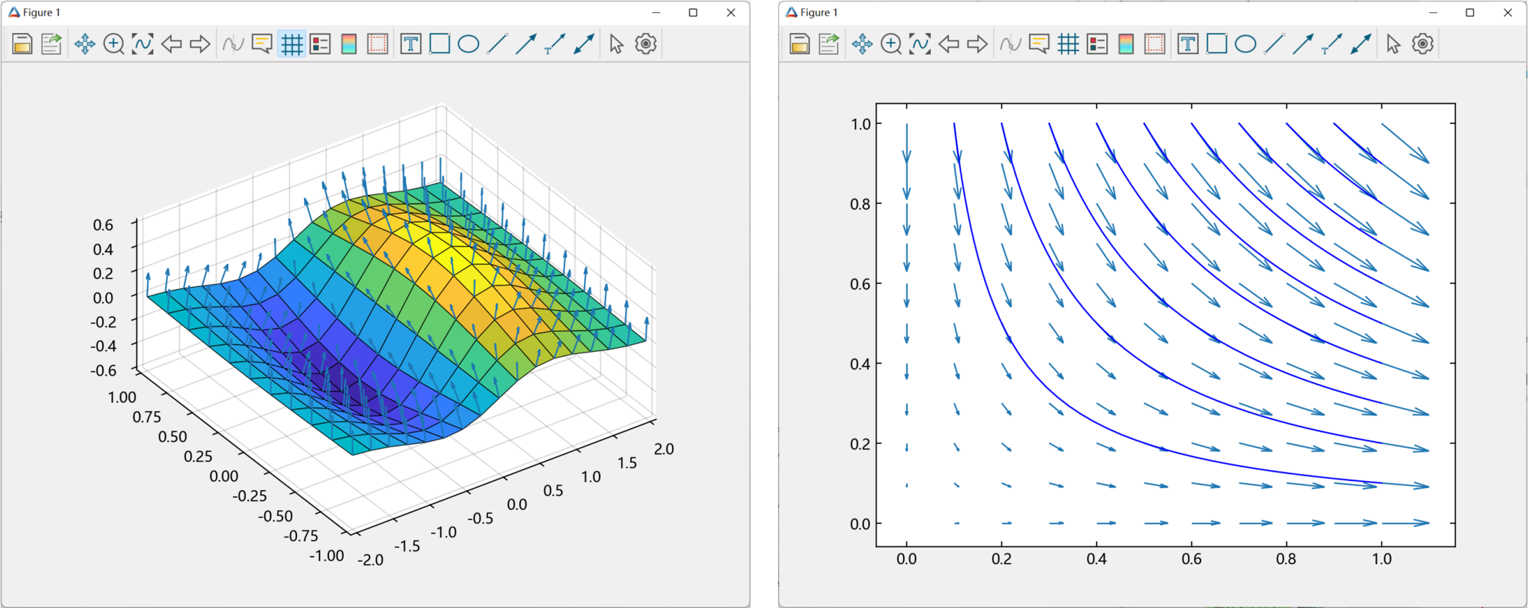The height and width of the screenshot is (608, 1528).
Task: Click the autoscale icon in the 3D surface window
Action: (142, 44)
